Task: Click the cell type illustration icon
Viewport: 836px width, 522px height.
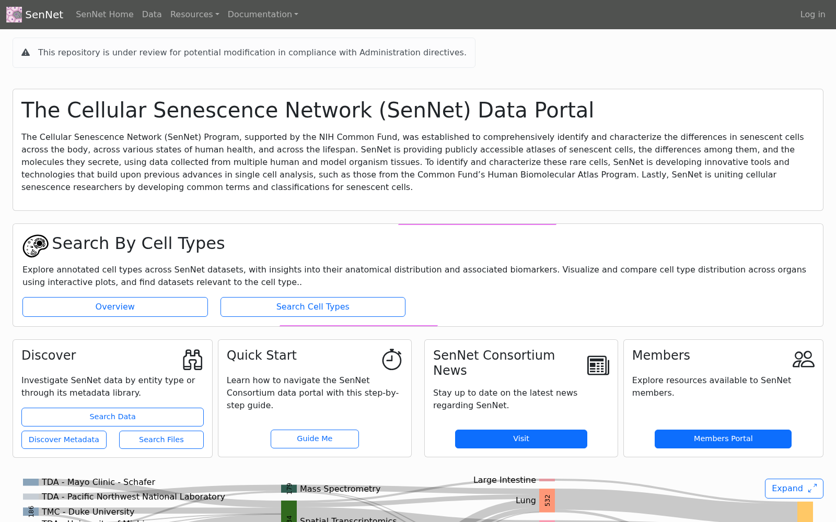Action: [36, 245]
